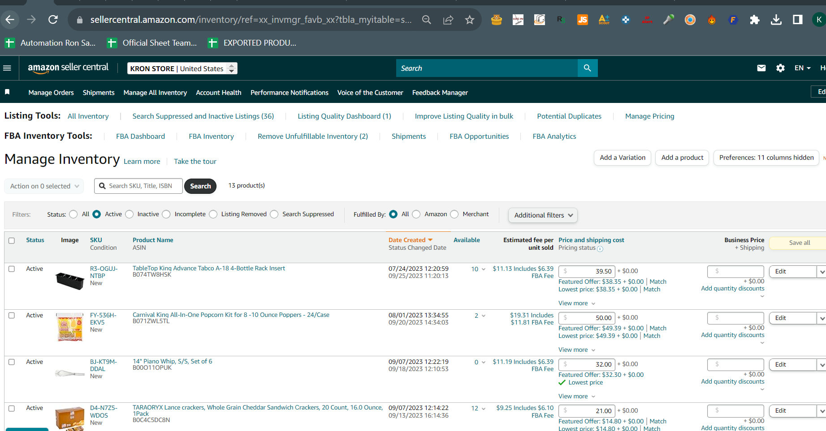Open the KRON STORE marketplace switcher
826x431 pixels.
(182, 68)
